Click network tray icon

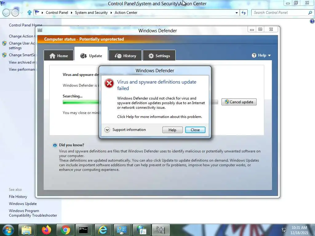pyautogui.click(x=284, y=230)
